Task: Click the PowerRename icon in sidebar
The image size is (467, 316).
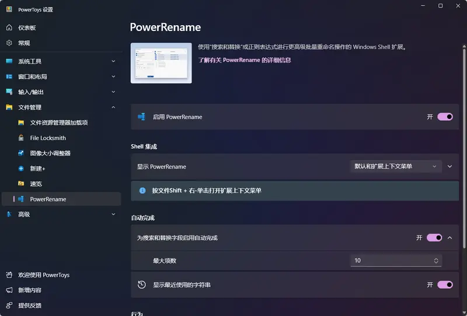Action: point(21,199)
